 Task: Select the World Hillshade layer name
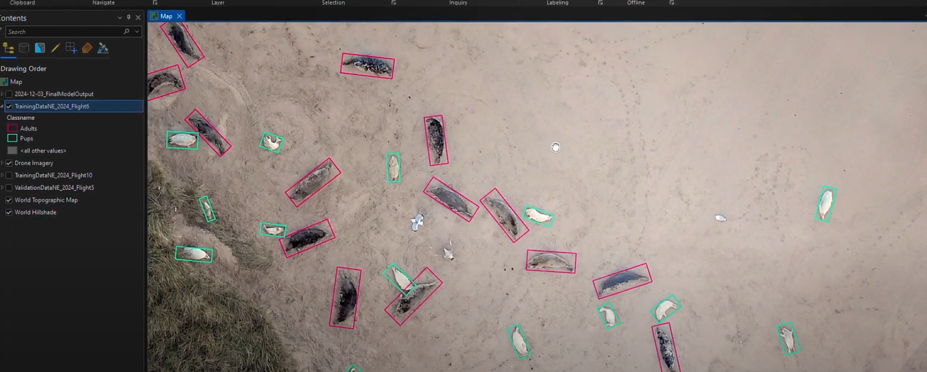pyautogui.click(x=35, y=212)
